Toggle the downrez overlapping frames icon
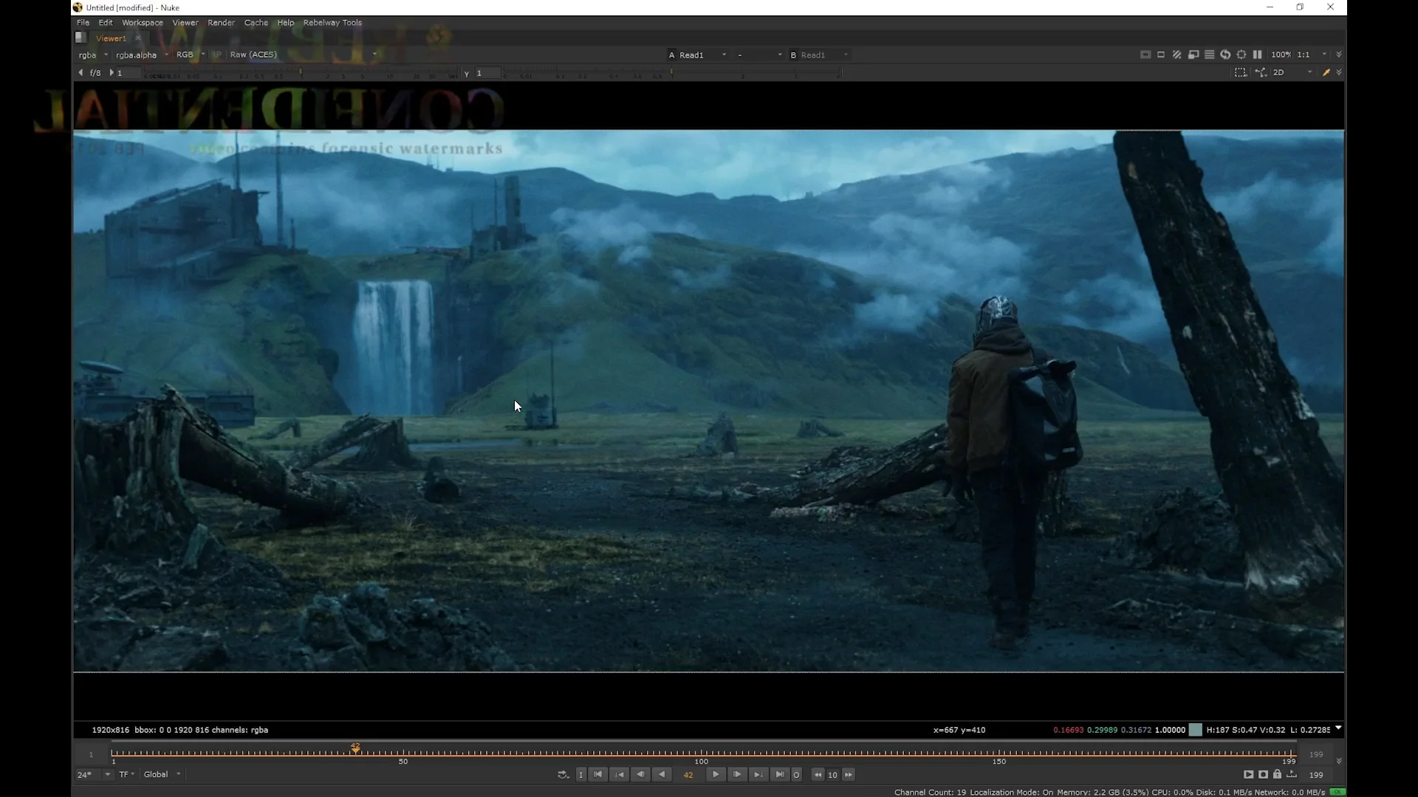This screenshot has width=1418, height=797. pyautogui.click(x=1193, y=55)
